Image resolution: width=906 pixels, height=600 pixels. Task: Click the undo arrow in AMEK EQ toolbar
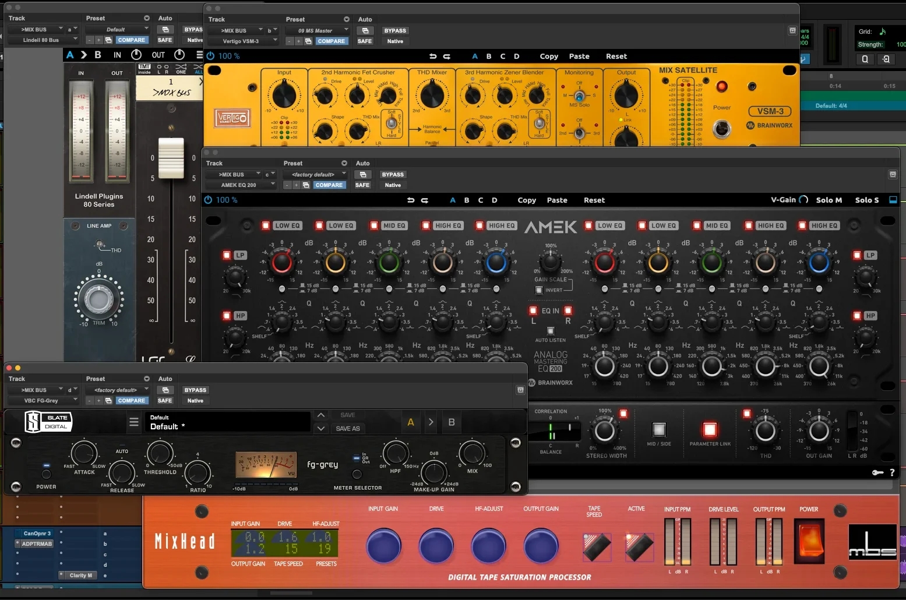[x=411, y=200]
